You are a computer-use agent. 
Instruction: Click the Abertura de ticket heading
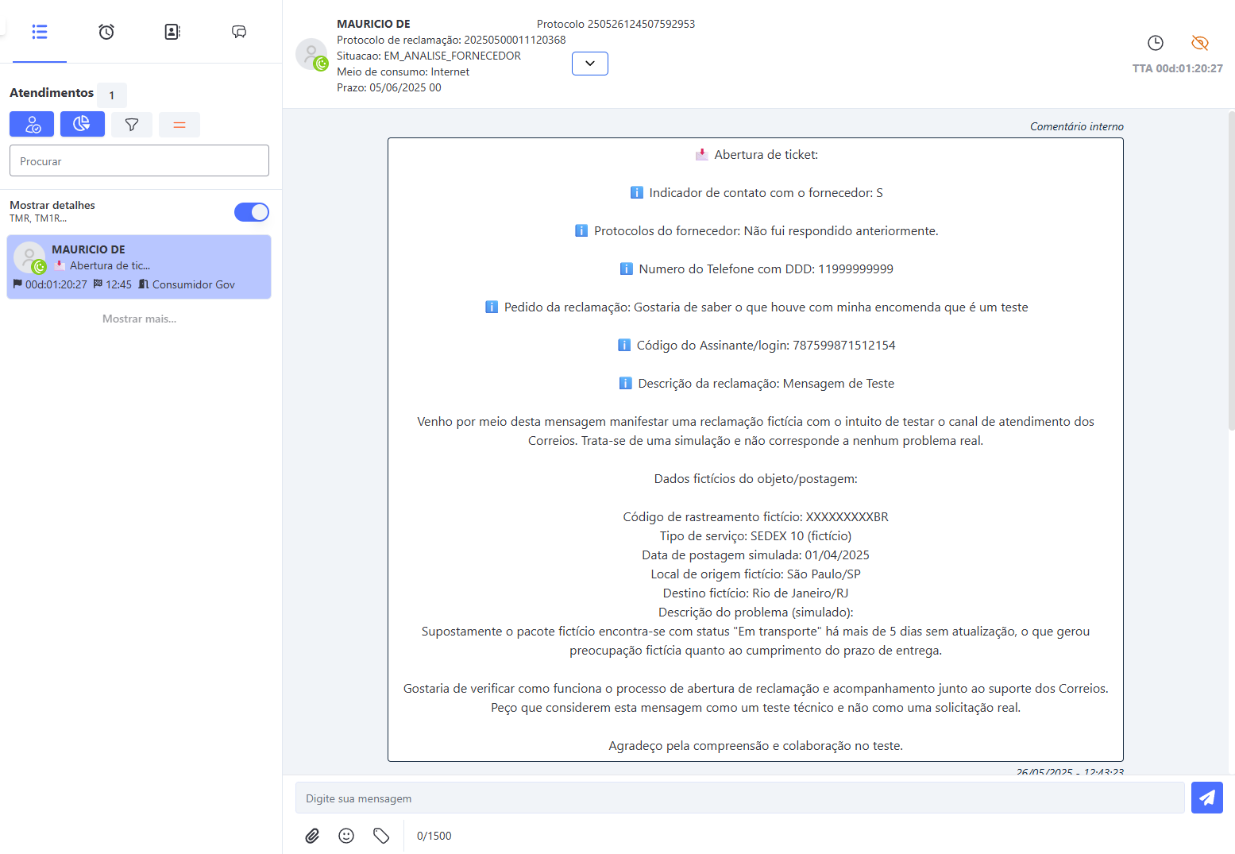[x=756, y=155]
